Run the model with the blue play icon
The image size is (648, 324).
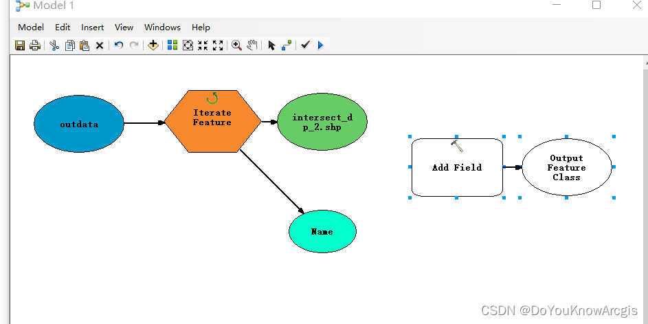pos(321,45)
